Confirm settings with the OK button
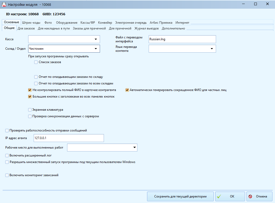The height and width of the screenshot is (203, 275). pyautogui.click(x=230, y=196)
